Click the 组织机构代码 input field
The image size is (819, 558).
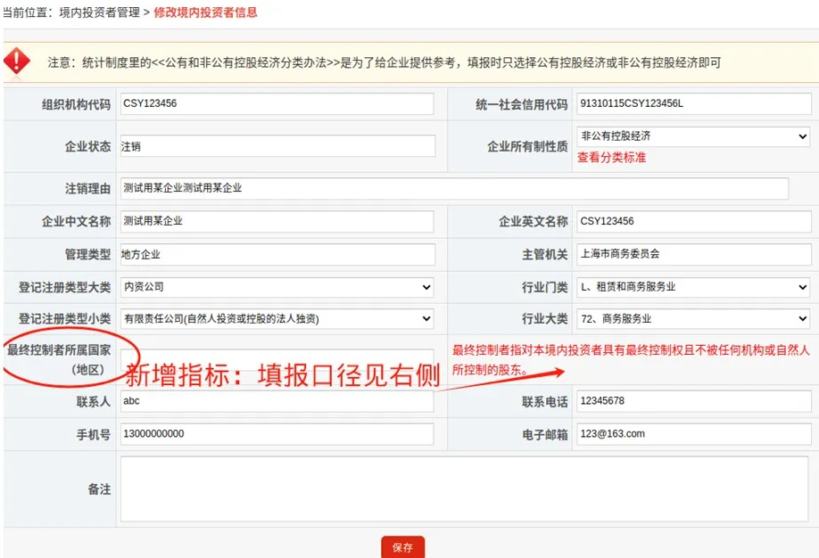[277, 103]
